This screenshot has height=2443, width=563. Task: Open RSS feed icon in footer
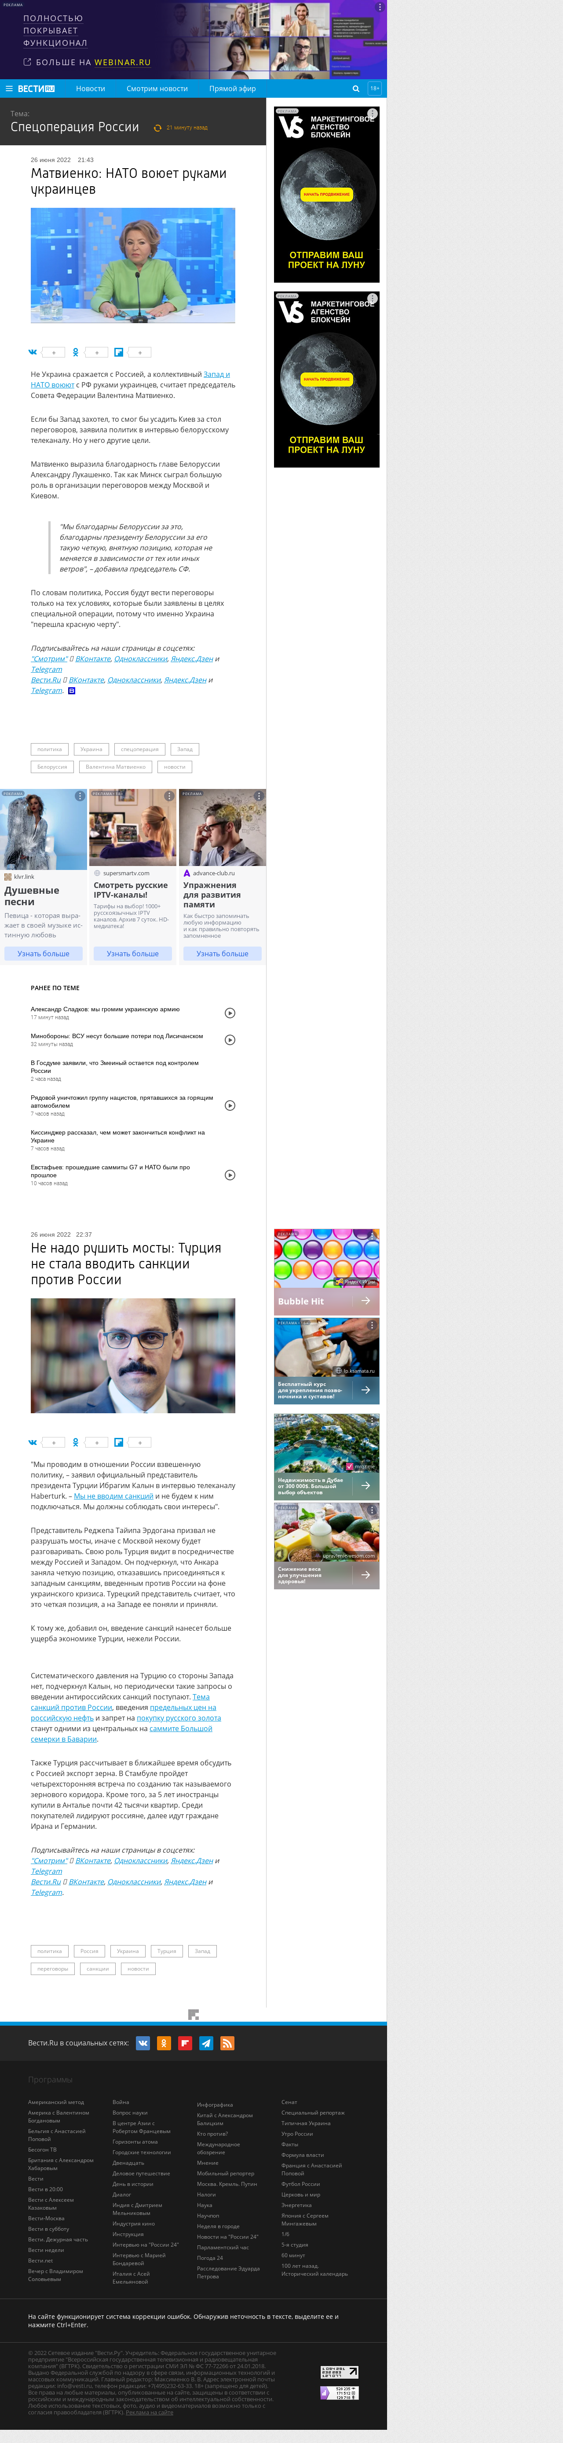click(227, 2043)
